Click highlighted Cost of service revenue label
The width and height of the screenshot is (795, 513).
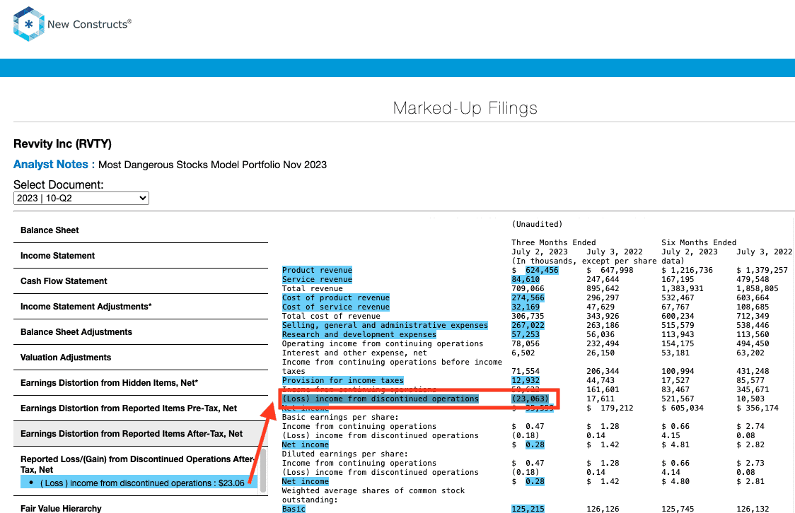coord(336,307)
